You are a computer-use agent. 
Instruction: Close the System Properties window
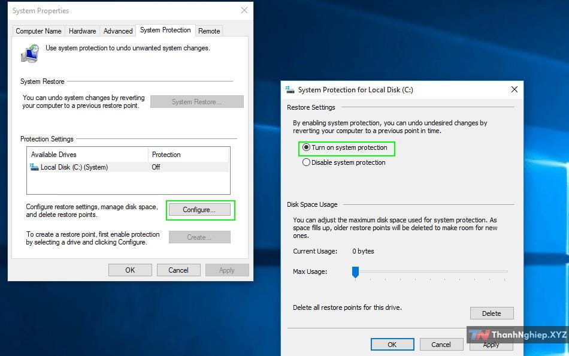pos(244,10)
